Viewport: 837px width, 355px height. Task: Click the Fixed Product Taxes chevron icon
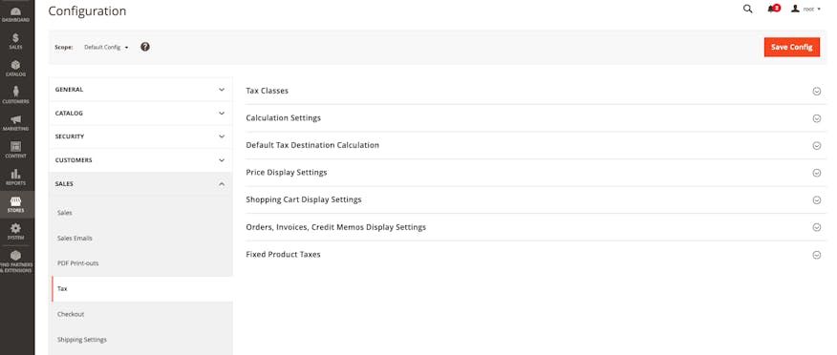coord(816,255)
